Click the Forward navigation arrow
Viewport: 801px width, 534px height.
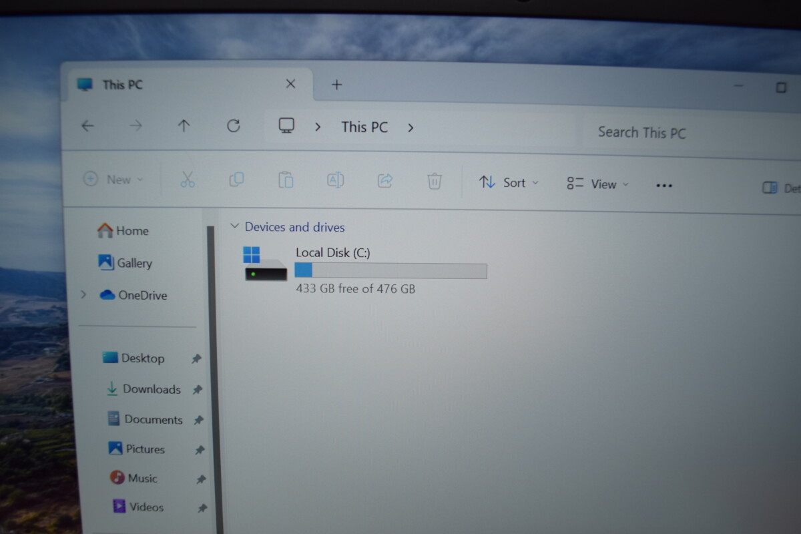pos(136,125)
